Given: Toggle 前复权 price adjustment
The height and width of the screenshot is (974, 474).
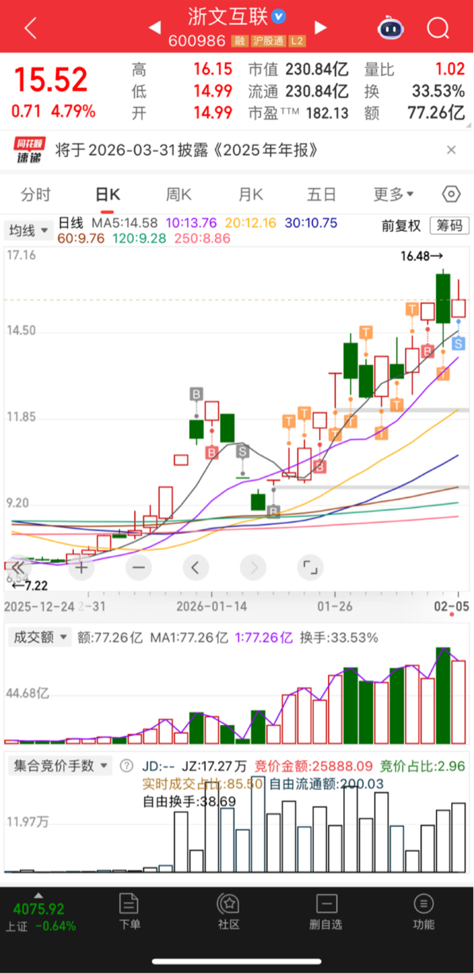Looking at the screenshot, I should coord(401,226).
